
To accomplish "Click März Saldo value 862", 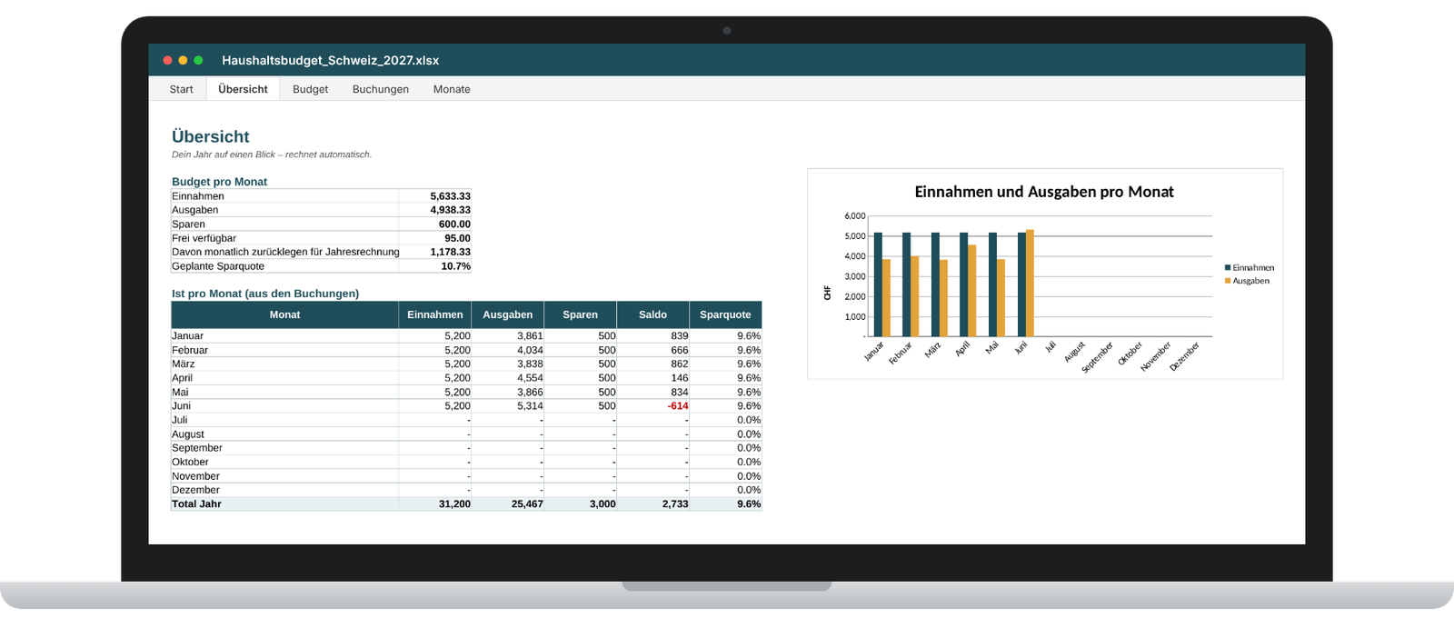I will [680, 364].
